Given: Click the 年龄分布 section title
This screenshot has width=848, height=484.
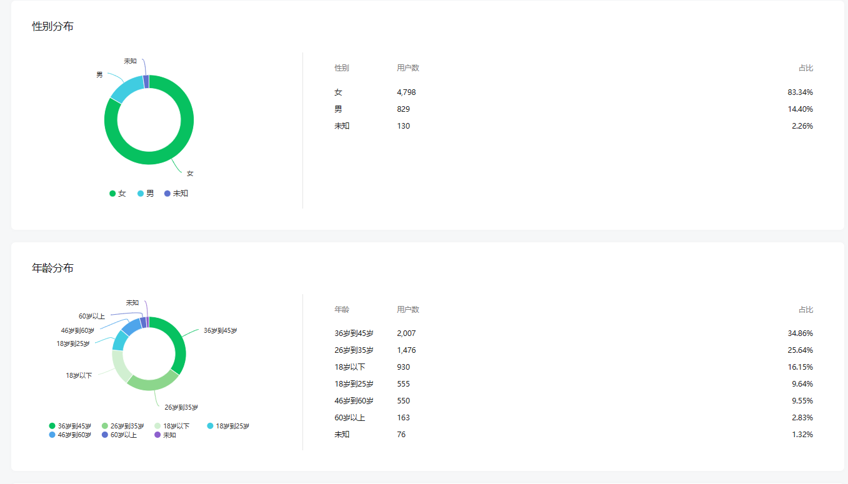Looking at the screenshot, I should point(52,268).
